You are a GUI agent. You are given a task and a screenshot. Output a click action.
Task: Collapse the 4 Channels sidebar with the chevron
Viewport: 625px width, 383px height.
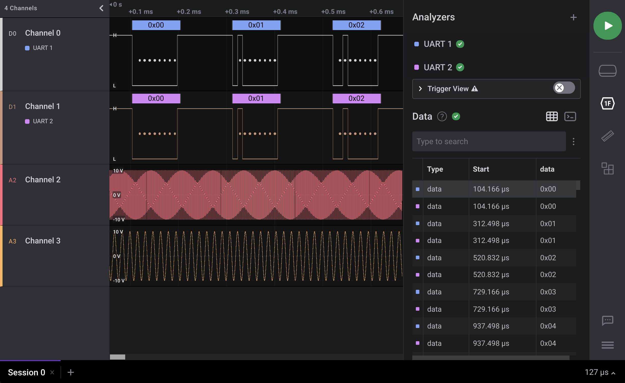point(101,8)
